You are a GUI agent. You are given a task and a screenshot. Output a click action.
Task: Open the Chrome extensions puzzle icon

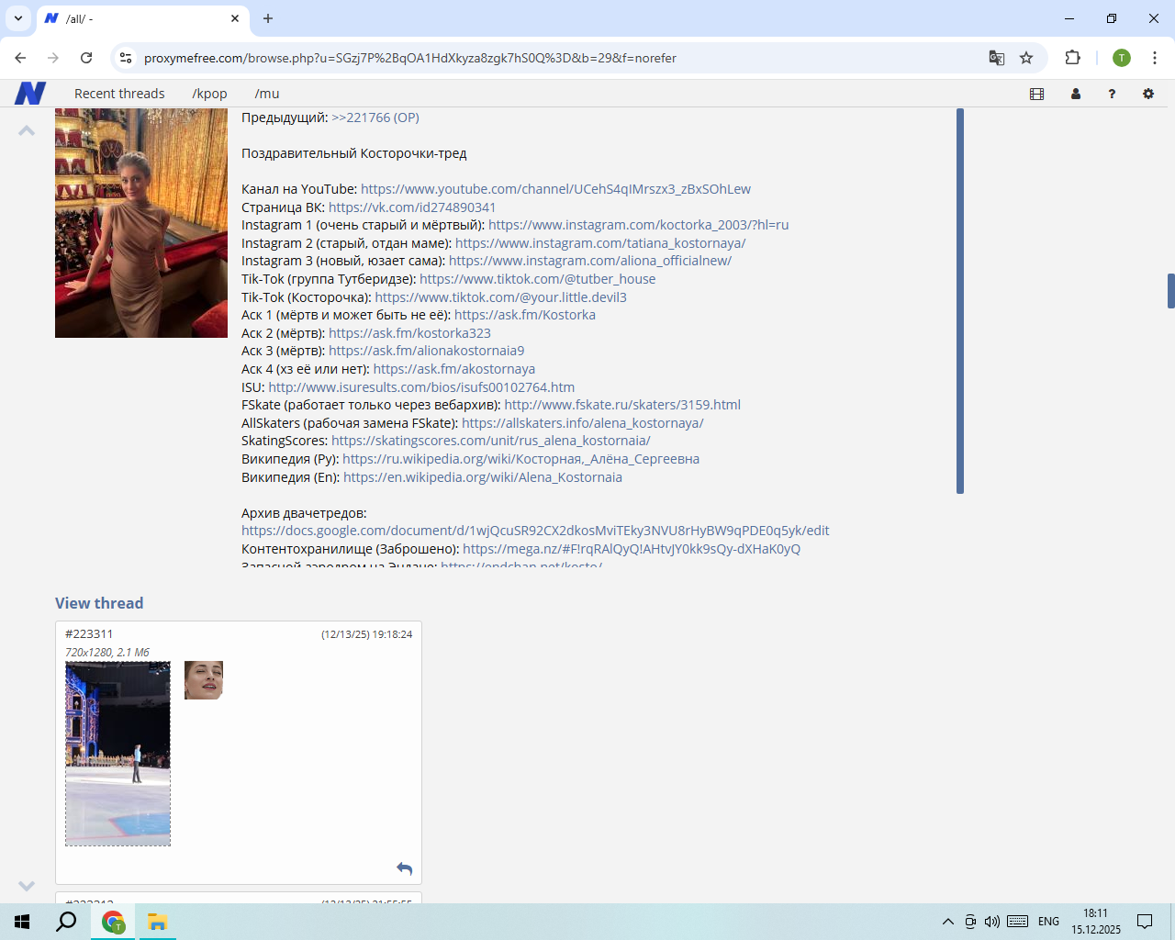pos(1072,58)
